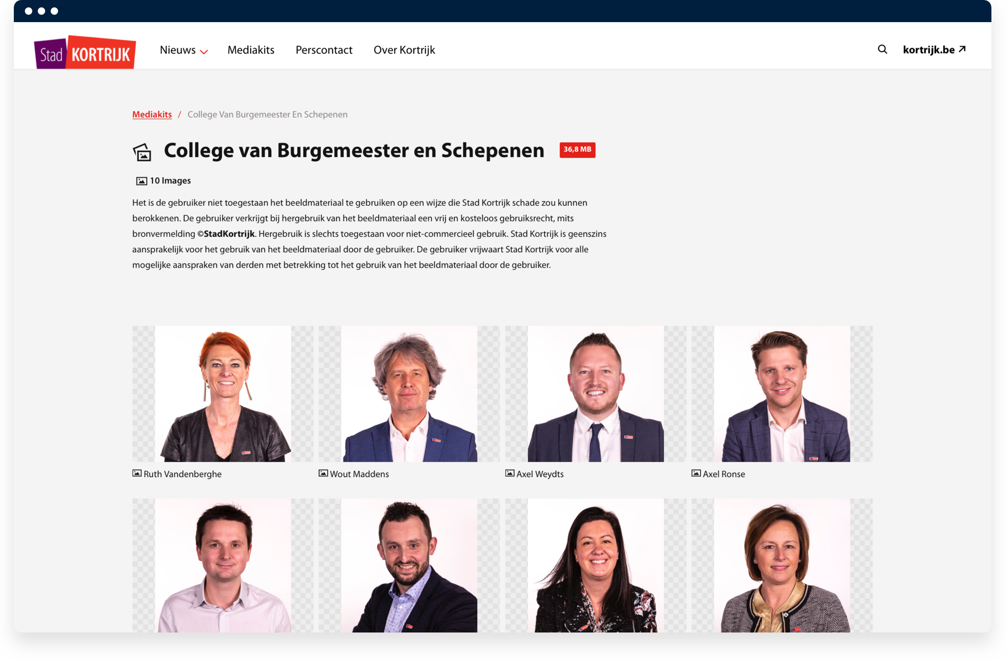The height and width of the screenshot is (662, 1008).
Task: Follow the kortrijk.be external link
Action: click(x=934, y=49)
